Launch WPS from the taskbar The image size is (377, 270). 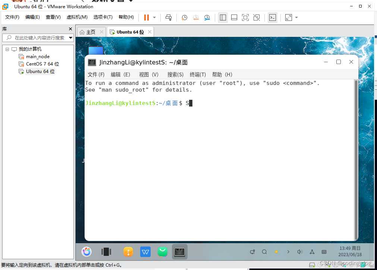coord(145,252)
